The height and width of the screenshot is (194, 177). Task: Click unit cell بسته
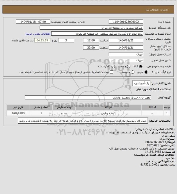(x=64, y=113)
